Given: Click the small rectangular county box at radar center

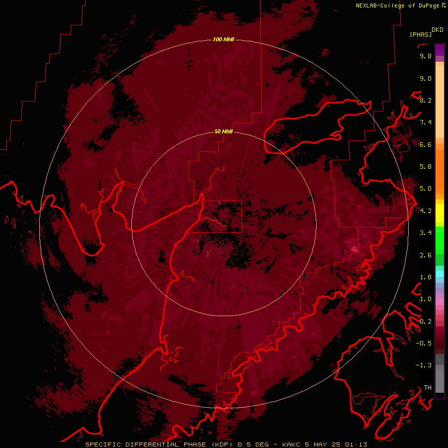Looking at the screenshot, I should pos(223,217).
